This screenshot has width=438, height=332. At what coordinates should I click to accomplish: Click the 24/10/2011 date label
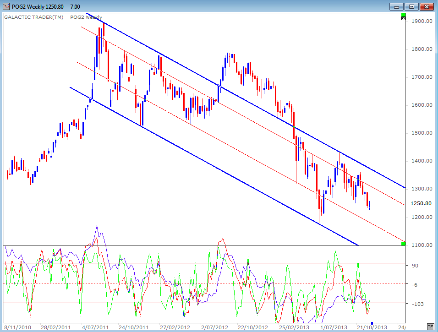pos(133,327)
